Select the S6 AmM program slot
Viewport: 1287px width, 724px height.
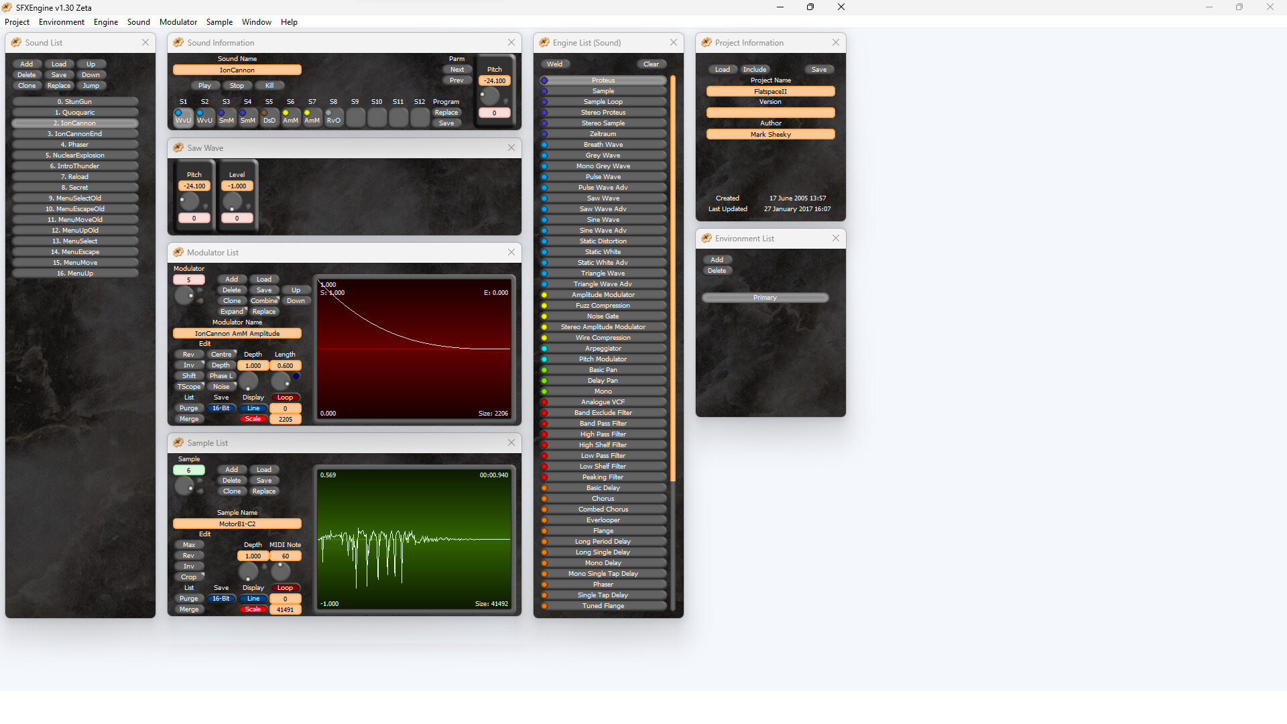click(290, 118)
